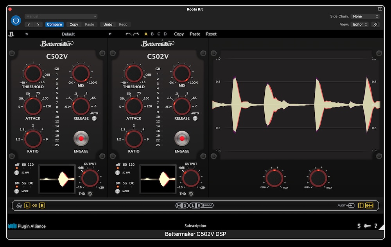Click the Compare button
Image resolution: width=391 pixels, height=247 pixels.
pos(54,24)
